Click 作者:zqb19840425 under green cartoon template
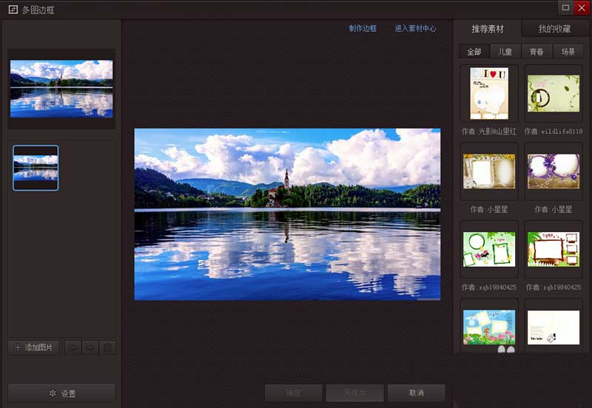Screen dimensions: 592x408 [489, 288]
